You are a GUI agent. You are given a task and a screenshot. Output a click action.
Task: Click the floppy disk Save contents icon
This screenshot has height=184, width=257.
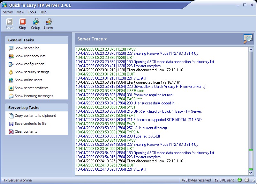pyautogui.click(x=11, y=124)
